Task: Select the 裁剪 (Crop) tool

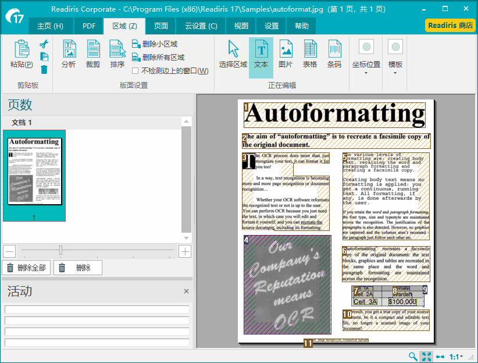Action: (x=93, y=54)
